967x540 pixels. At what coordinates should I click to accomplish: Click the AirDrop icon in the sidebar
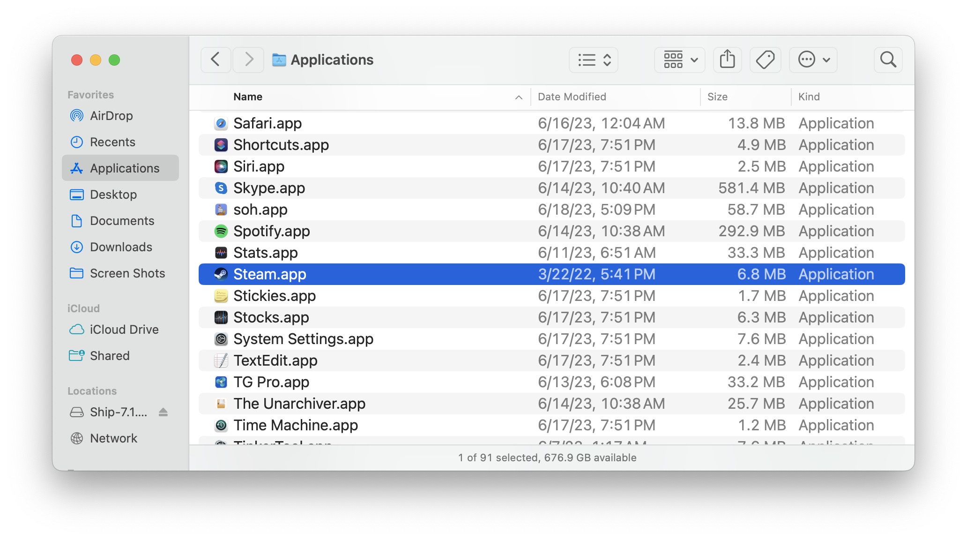(76, 116)
